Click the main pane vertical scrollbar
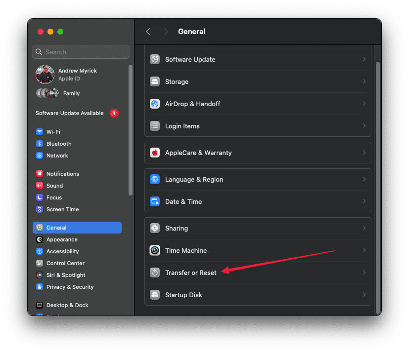409x352 pixels. [377, 188]
